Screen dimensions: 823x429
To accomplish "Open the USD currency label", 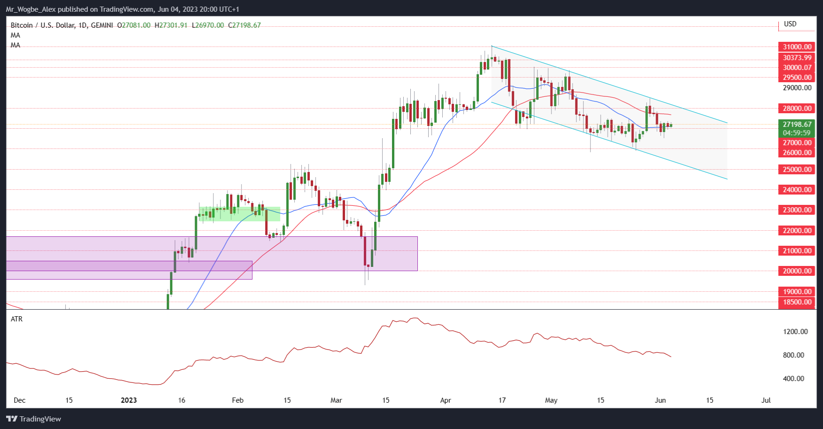I will click(x=790, y=24).
